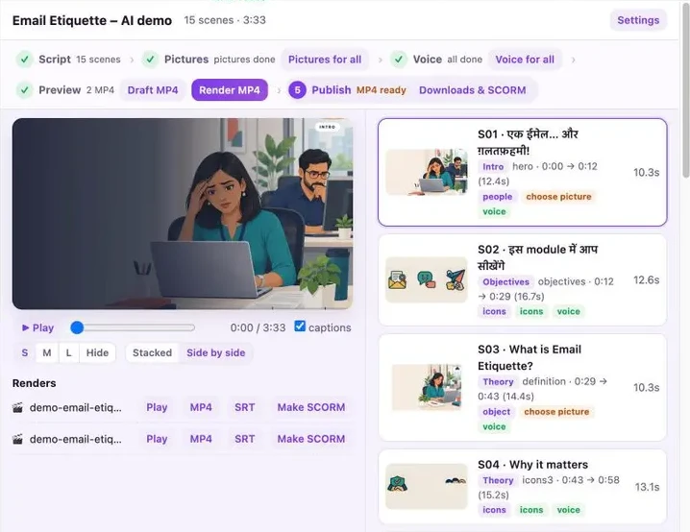Open Settings
This screenshot has width=690, height=532.
(x=638, y=20)
